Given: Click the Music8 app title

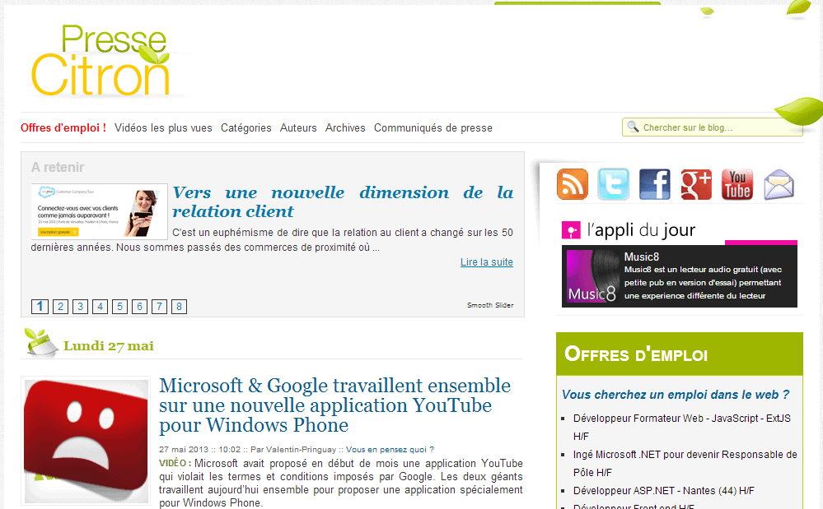Looking at the screenshot, I should pyautogui.click(x=642, y=257).
